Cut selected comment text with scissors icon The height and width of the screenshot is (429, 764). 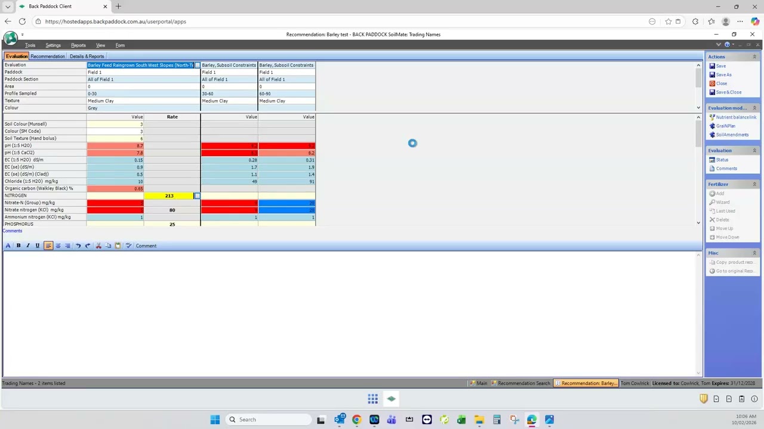[x=98, y=245]
